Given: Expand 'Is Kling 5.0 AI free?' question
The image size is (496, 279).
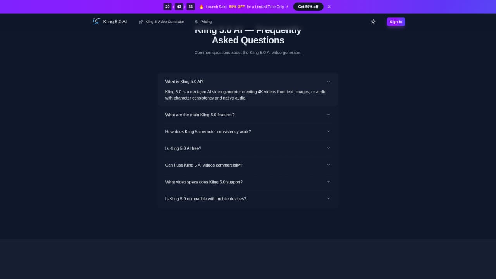Looking at the screenshot, I should [248, 148].
